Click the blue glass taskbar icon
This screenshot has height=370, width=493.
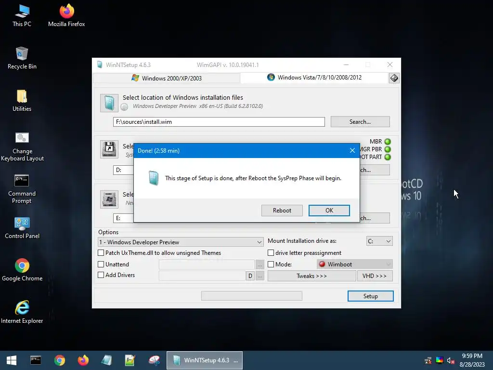point(106,360)
